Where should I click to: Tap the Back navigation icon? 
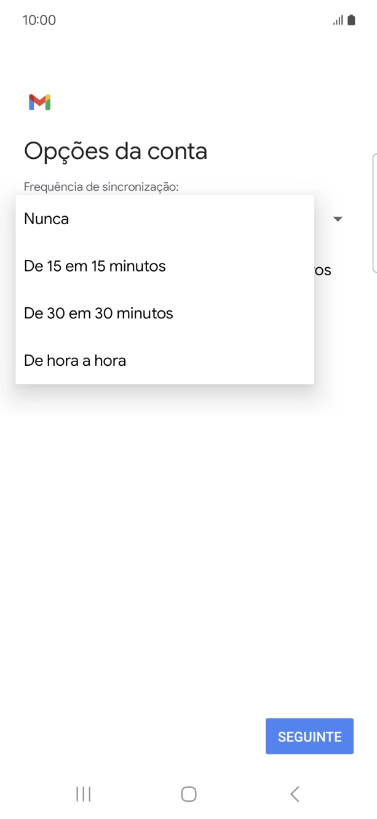pyautogui.click(x=294, y=794)
